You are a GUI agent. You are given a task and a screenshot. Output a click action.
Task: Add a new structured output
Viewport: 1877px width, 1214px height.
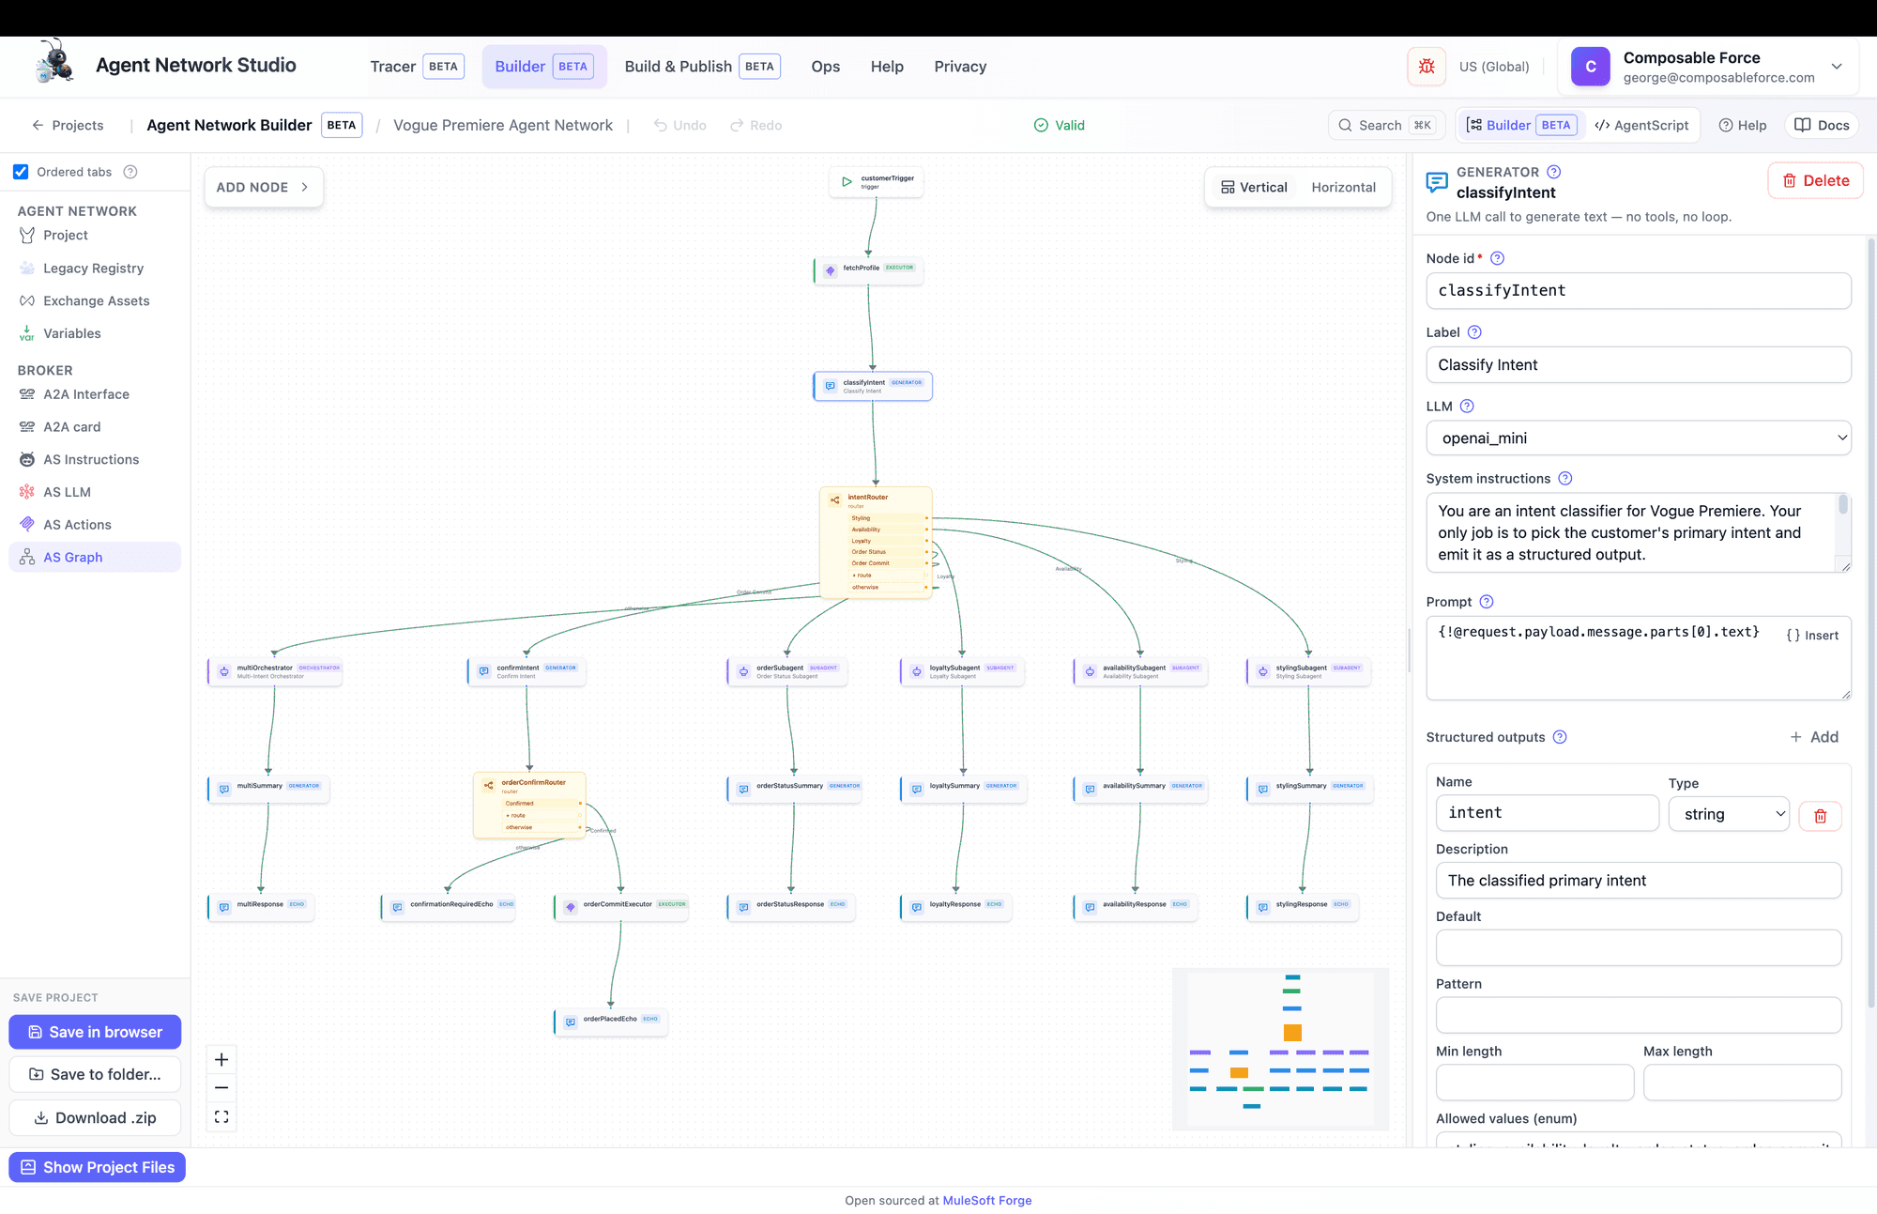(x=1814, y=737)
